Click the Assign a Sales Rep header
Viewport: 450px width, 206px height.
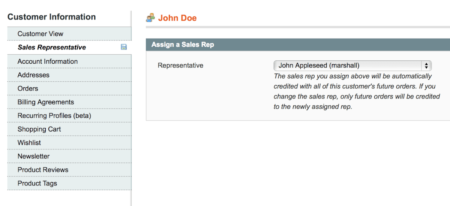click(183, 45)
